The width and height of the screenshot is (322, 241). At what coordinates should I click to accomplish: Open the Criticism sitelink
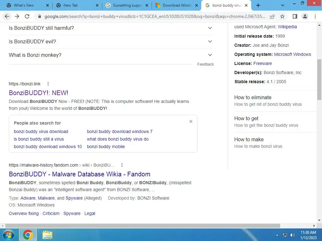(x=51, y=213)
